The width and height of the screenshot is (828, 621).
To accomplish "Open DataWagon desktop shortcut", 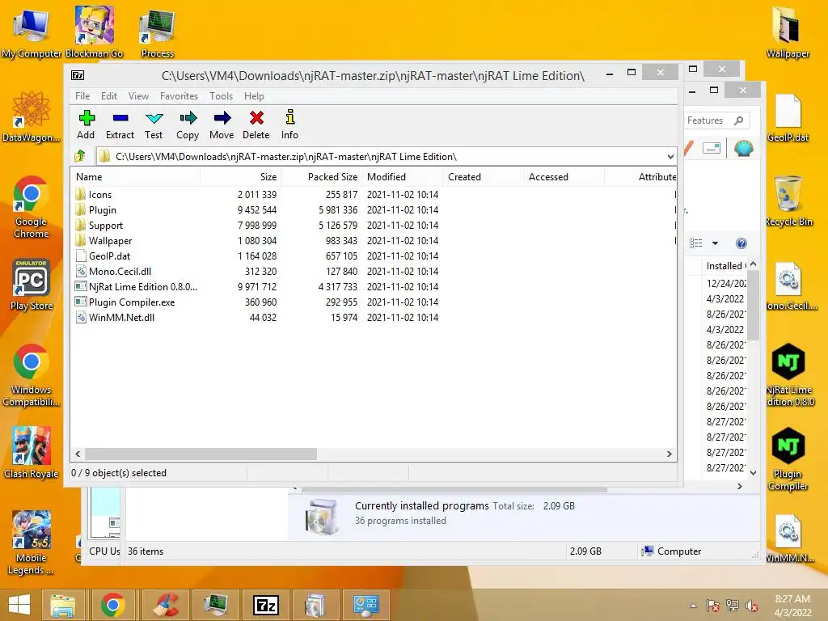I will tap(32, 116).
